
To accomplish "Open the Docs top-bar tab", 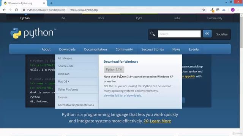I will coord(101,18).
